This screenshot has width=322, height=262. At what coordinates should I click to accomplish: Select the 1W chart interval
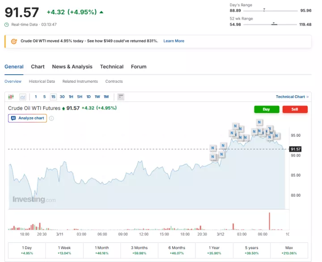(x=97, y=97)
